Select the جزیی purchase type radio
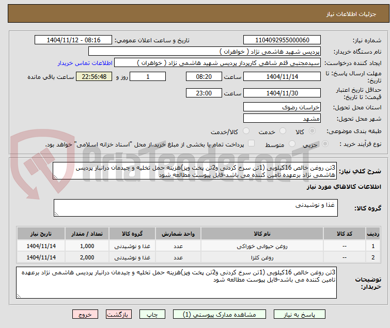The image size is (390, 328). pyautogui.click(x=325, y=144)
